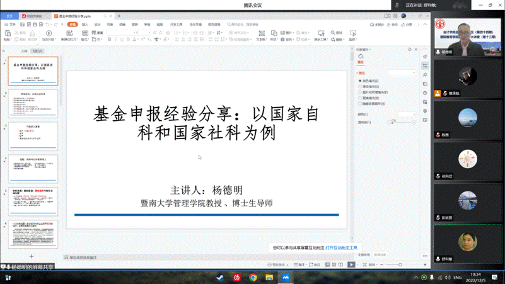Open the text box tool
The image size is (505, 284).
click(x=260, y=33)
